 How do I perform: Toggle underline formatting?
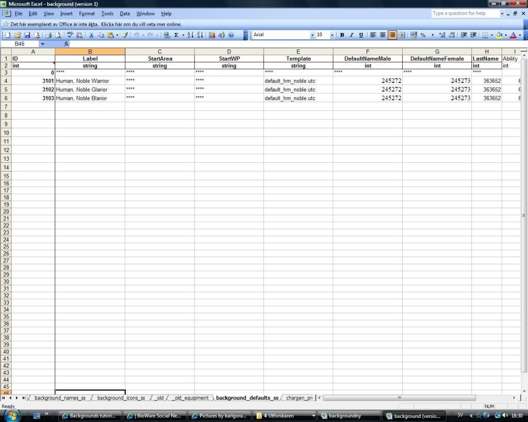pos(361,35)
